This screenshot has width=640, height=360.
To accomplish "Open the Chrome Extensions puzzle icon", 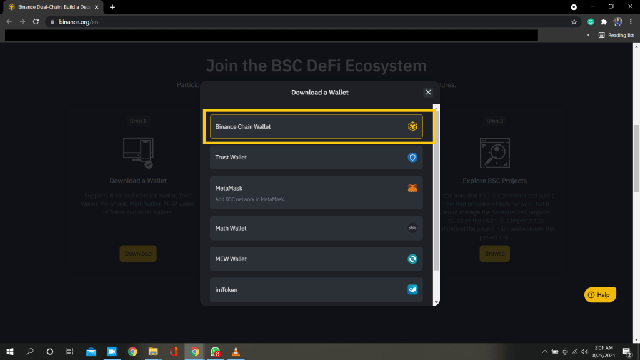I will (604, 22).
